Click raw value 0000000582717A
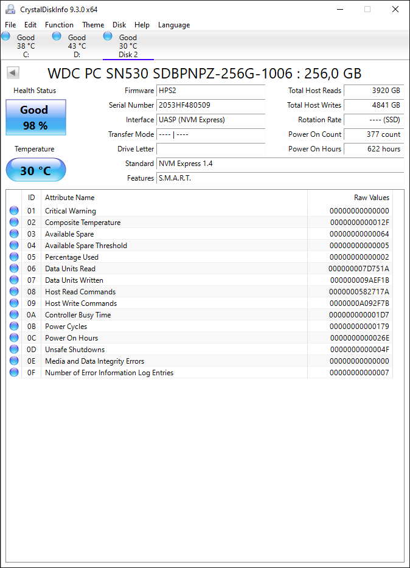Image resolution: width=410 pixels, height=568 pixels. click(359, 292)
